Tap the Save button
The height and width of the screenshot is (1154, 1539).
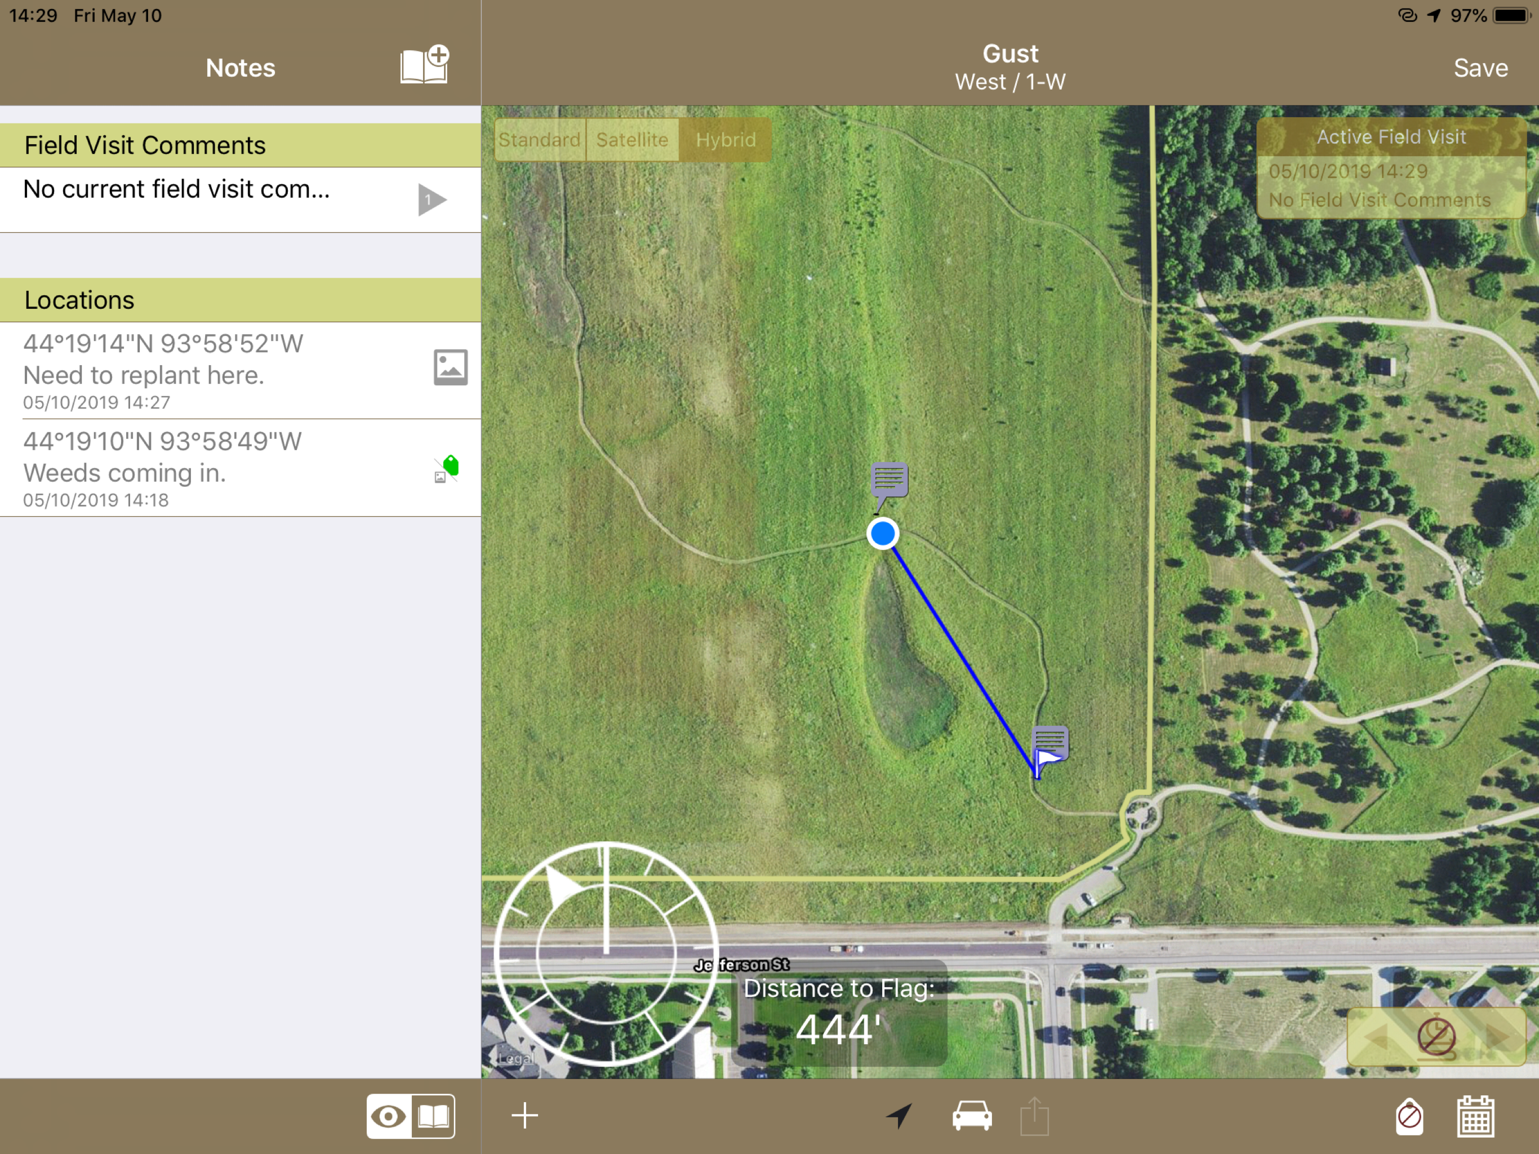tap(1480, 68)
